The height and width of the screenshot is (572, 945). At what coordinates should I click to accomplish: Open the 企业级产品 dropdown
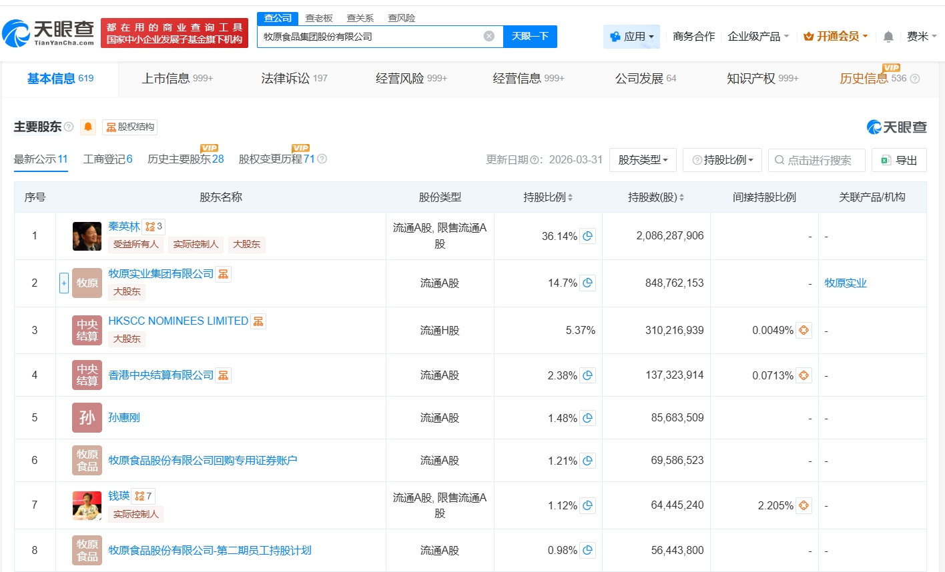point(758,37)
